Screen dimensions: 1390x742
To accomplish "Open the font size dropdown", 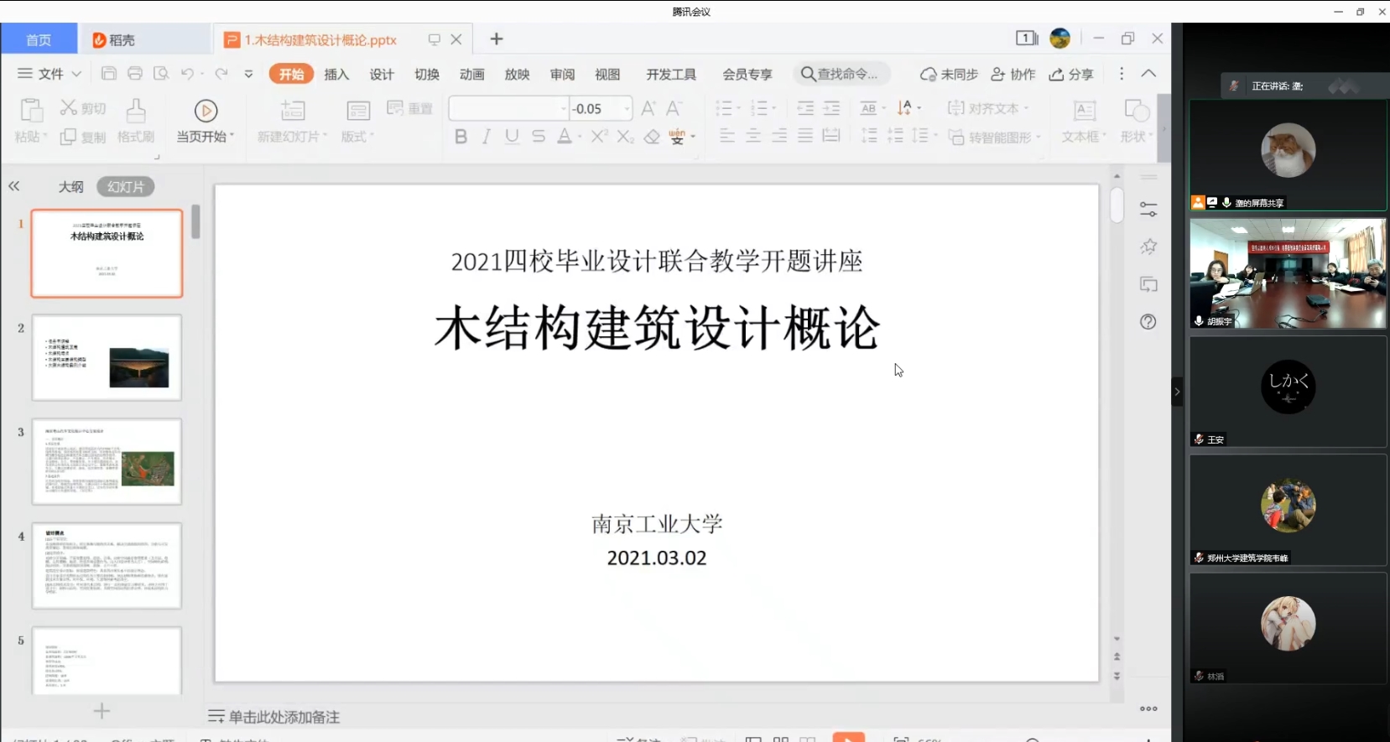I will 627,109.
